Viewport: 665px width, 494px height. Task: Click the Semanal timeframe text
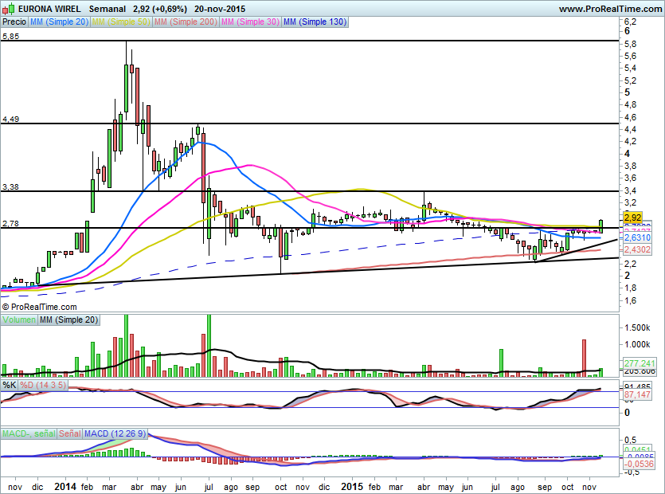click(x=108, y=9)
